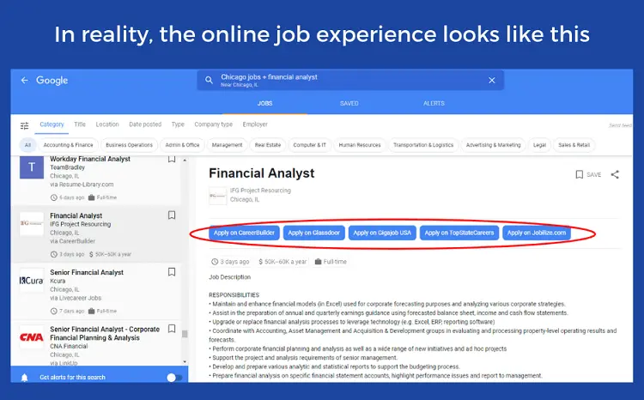The width and height of the screenshot is (644, 400).
Task: Click the Kcura company logo
Action: point(32,281)
